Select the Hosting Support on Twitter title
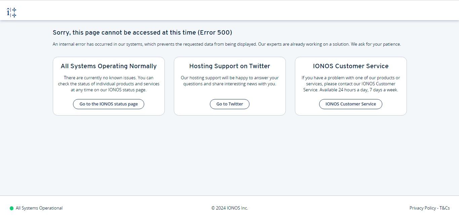Image resolution: width=459 pixels, height=221 pixels. coord(230,66)
